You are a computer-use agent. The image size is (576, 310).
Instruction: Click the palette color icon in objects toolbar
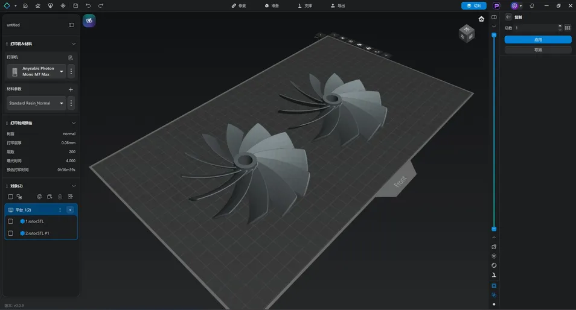(40, 197)
